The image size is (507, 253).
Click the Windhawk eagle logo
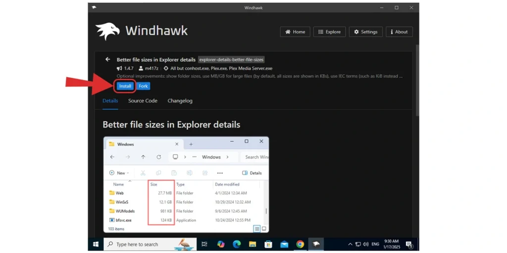click(x=107, y=31)
